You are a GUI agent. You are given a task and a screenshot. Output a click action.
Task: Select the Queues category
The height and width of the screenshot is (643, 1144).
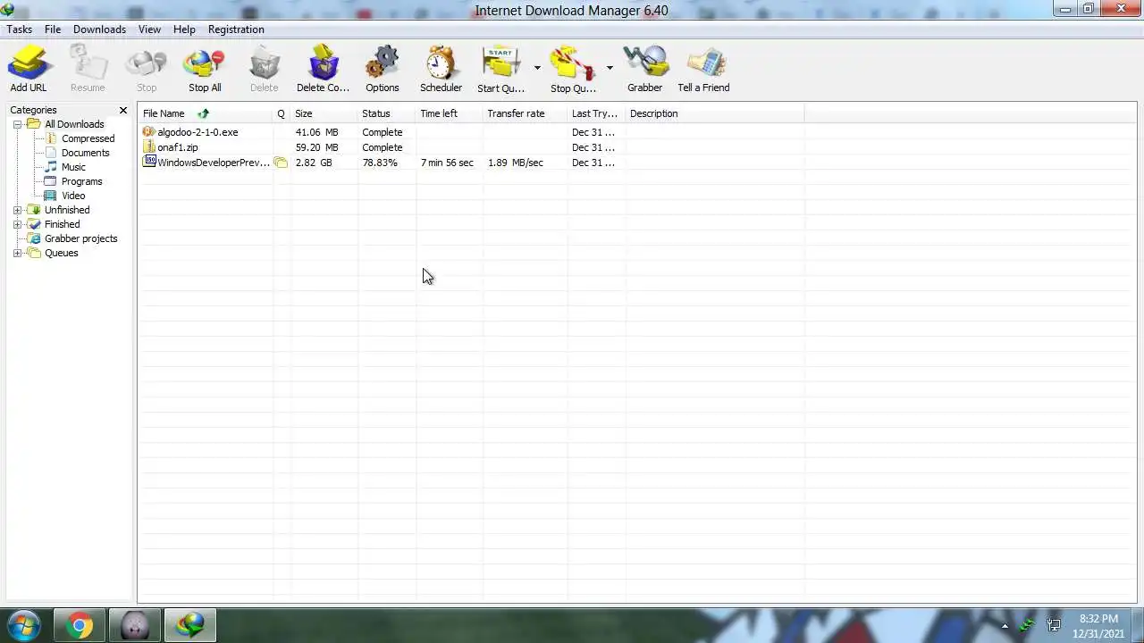tap(61, 253)
